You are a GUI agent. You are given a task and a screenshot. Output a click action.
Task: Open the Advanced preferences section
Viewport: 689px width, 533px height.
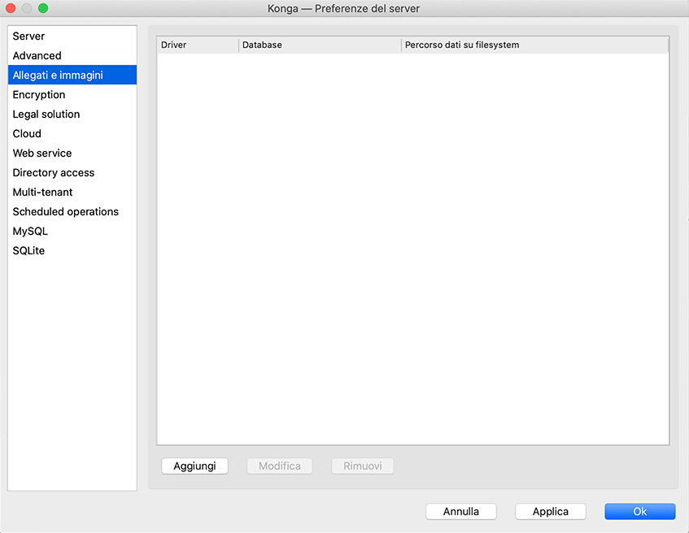[37, 56]
